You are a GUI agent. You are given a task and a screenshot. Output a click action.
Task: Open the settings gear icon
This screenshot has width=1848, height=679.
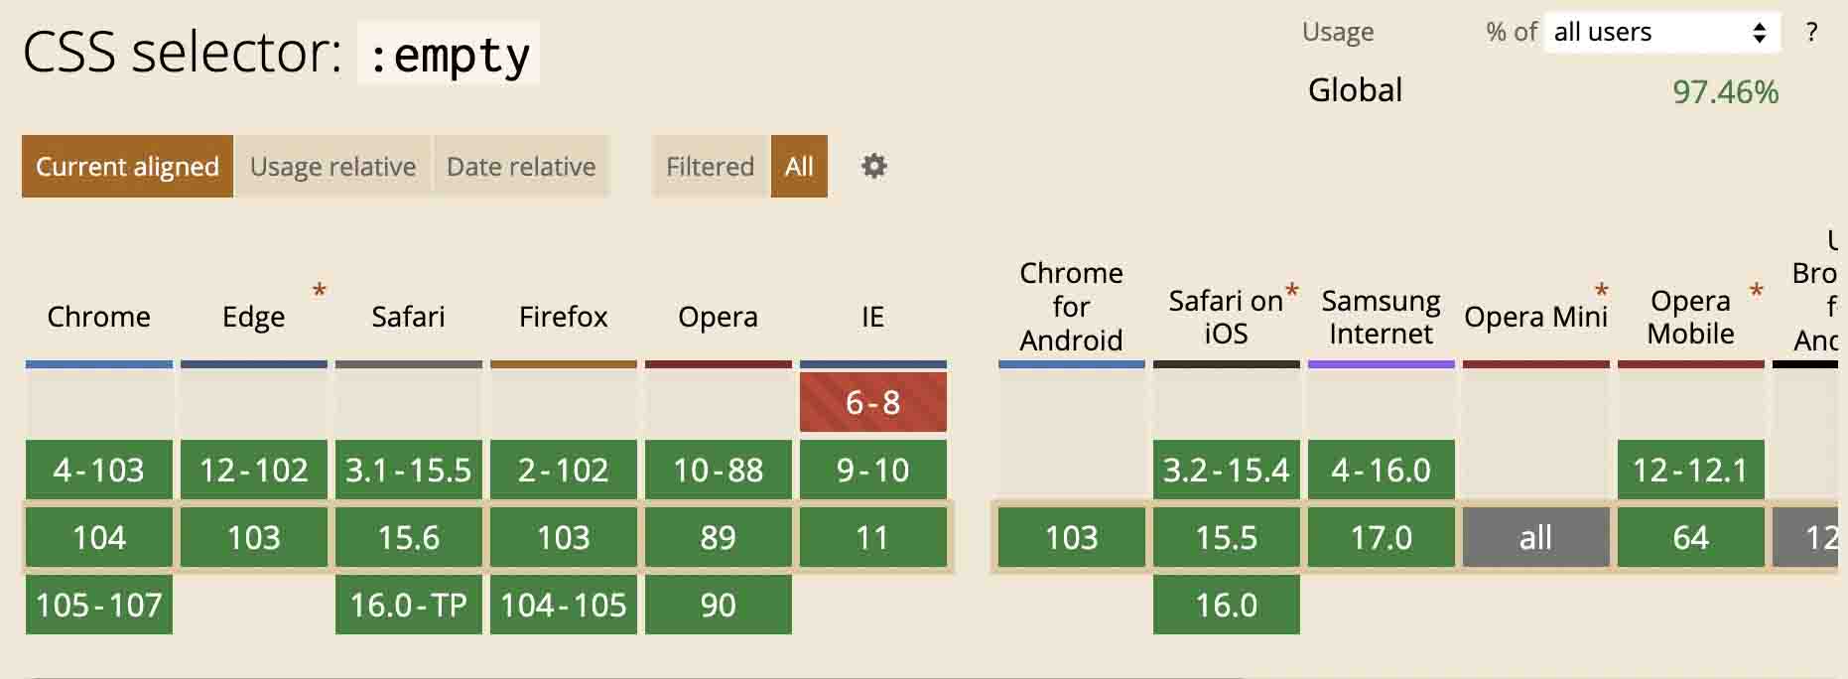click(x=873, y=166)
